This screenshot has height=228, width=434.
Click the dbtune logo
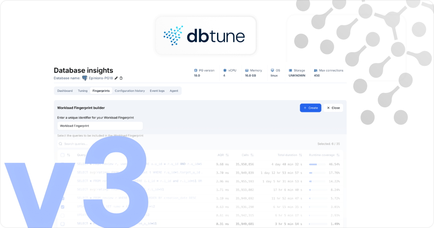pos(205,36)
